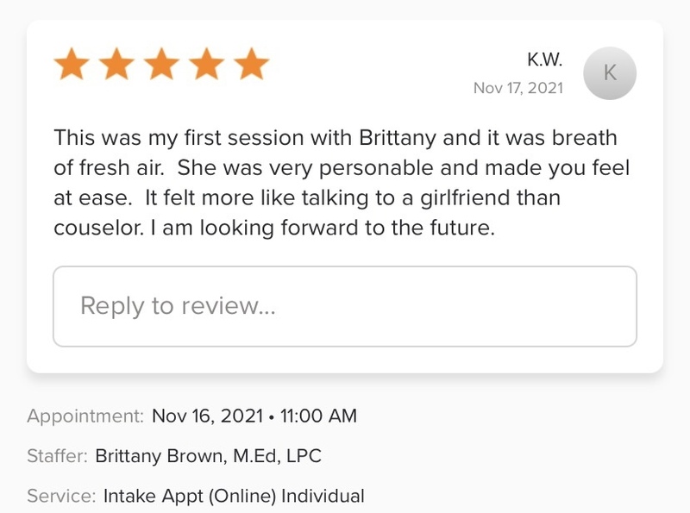Image resolution: width=690 pixels, height=513 pixels.
Task: Click the reviewer initials K.W.
Action: [544, 59]
